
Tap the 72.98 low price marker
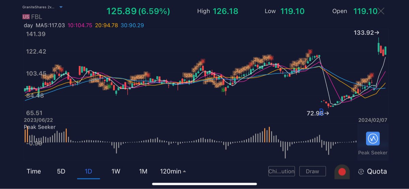pyautogui.click(x=318, y=113)
